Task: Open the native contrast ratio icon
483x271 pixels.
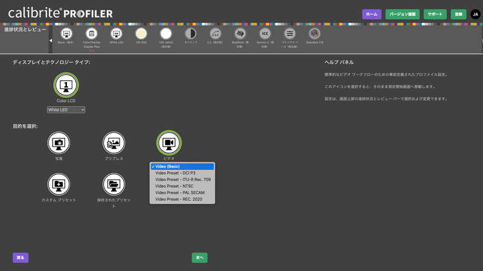Action: coord(191,34)
